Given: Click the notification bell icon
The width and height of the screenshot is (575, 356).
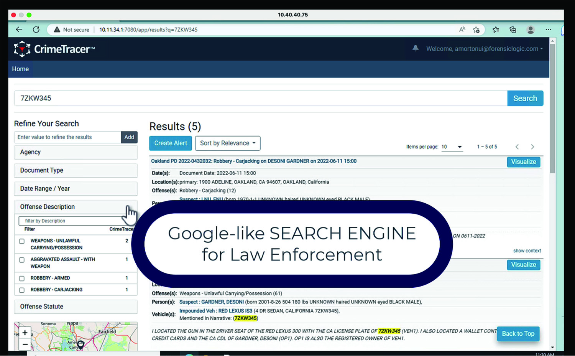Looking at the screenshot, I should [x=415, y=48].
